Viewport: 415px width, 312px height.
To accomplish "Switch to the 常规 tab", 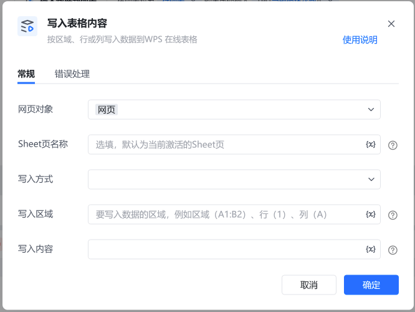I will [x=26, y=74].
